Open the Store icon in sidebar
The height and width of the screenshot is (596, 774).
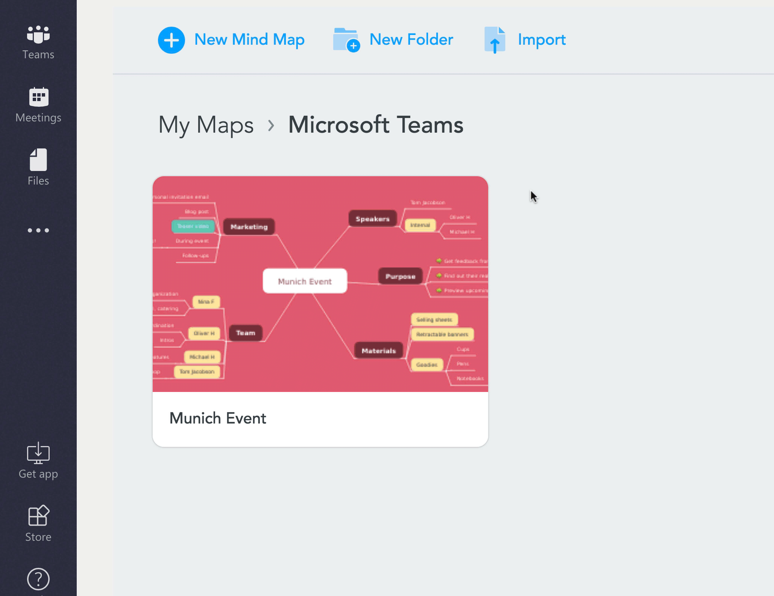click(38, 516)
